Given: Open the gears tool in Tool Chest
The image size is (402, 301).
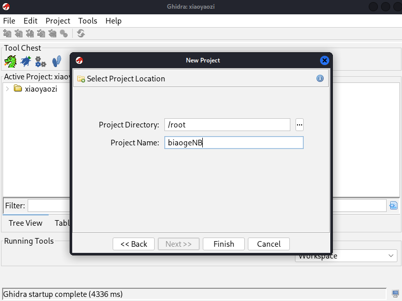Looking at the screenshot, I should pos(40,62).
